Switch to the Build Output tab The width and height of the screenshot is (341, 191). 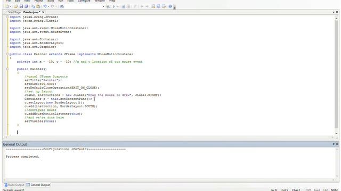(14, 185)
